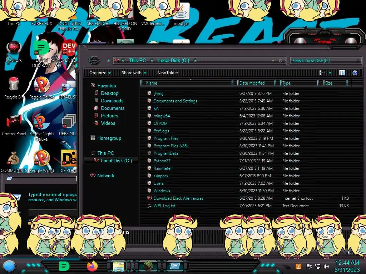Open the COMMUNISTS money bag desktop icon
Image resolution: width=366 pixels, height=274 pixels.
coord(14,162)
